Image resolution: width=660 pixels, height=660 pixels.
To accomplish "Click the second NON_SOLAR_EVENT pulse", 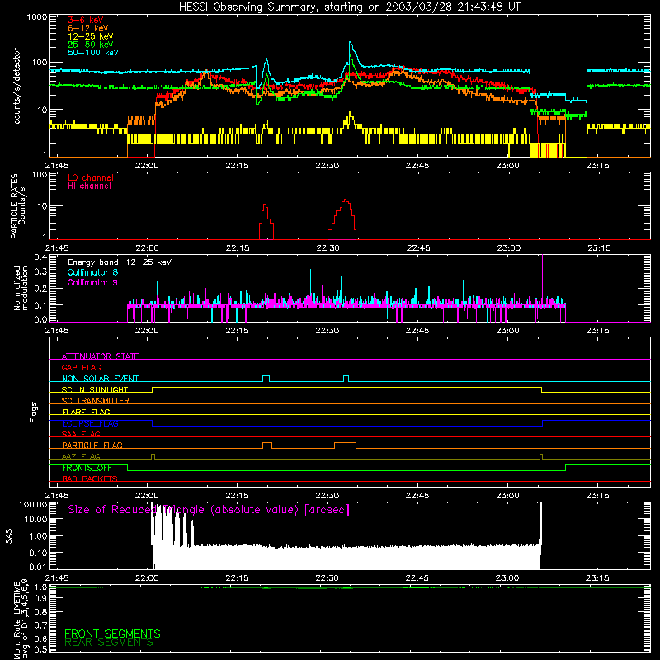I will pos(346,376).
